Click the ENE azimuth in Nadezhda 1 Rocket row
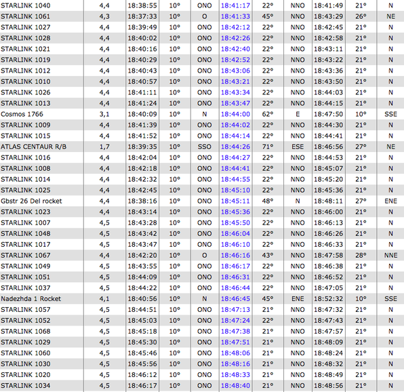Screen dimensions: 404x392 (x=298, y=298)
